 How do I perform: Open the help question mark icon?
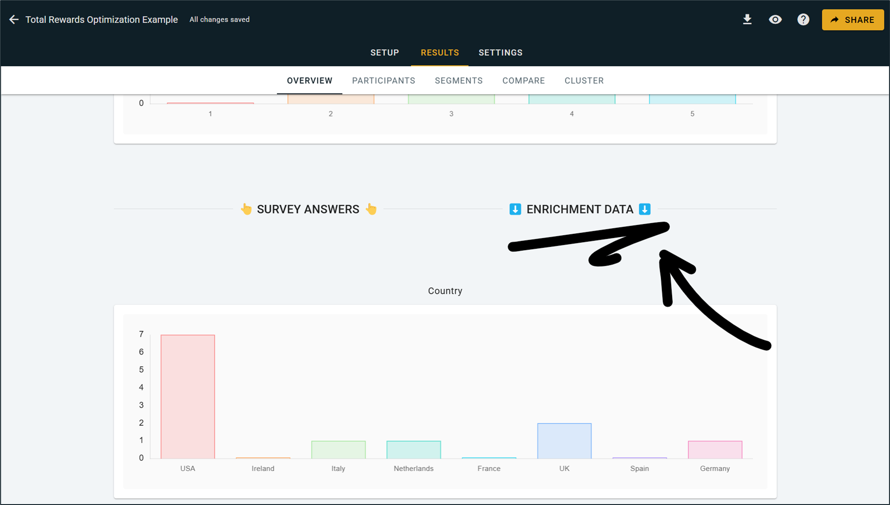point(803,20)
